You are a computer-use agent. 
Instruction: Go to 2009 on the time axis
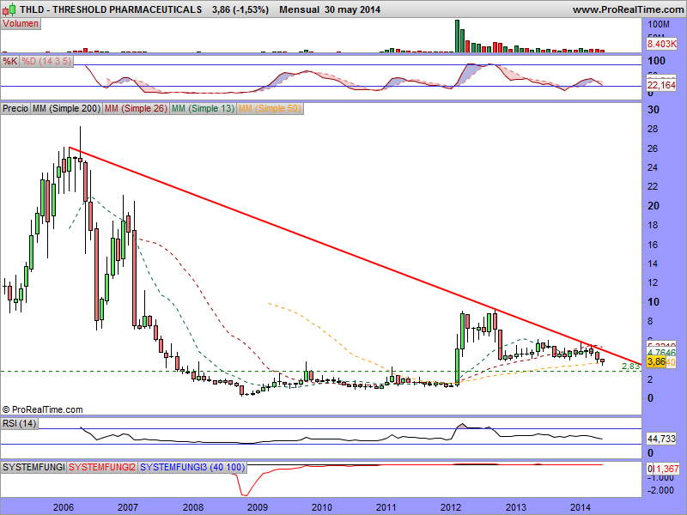coord(258,507)
